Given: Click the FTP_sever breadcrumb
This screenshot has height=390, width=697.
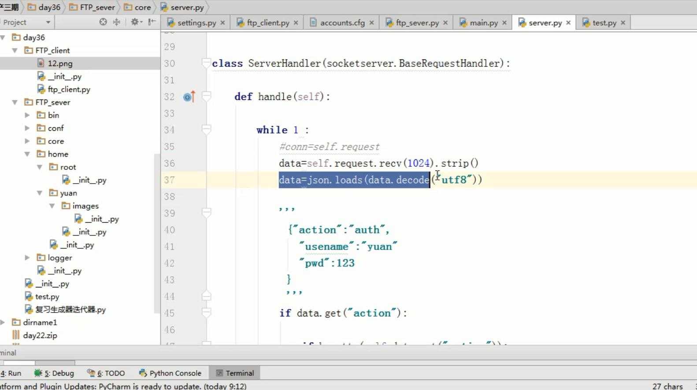Looking at the screenshot, I should coord(92,7).
